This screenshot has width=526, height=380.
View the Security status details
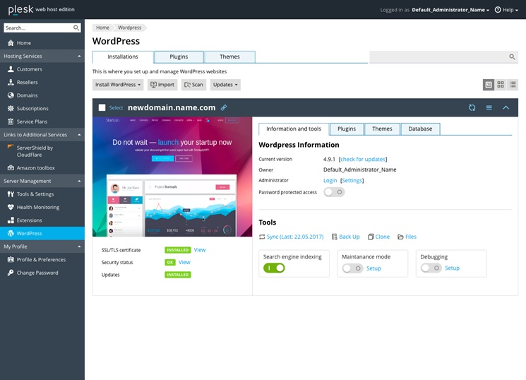point(184,262)
